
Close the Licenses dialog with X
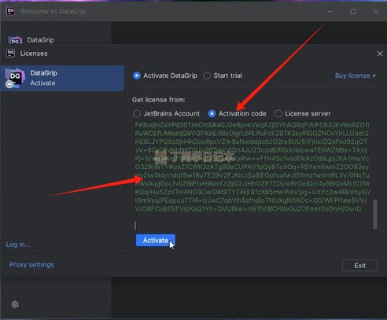(x=380, y=53)
